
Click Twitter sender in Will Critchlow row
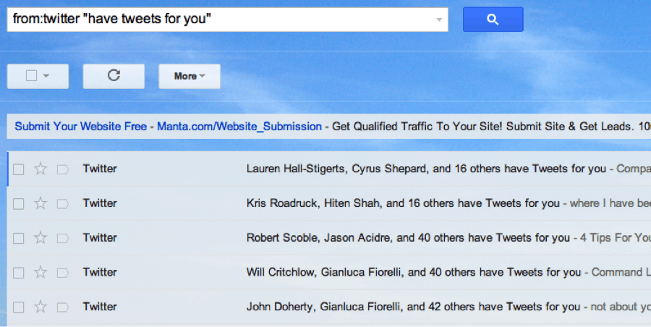coord(100,272)
